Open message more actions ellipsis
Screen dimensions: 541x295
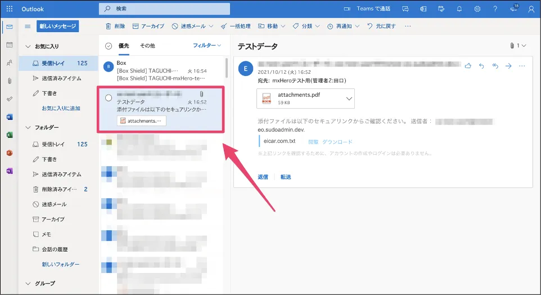click(x=522, y=66)
